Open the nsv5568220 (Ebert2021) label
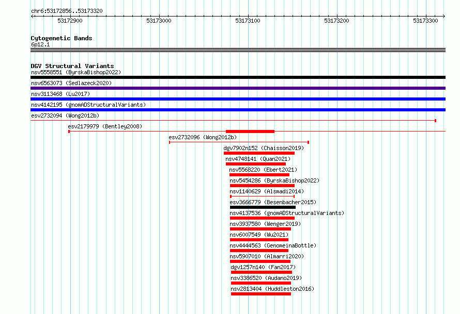The image size is (460, 314). pos(263,170)
